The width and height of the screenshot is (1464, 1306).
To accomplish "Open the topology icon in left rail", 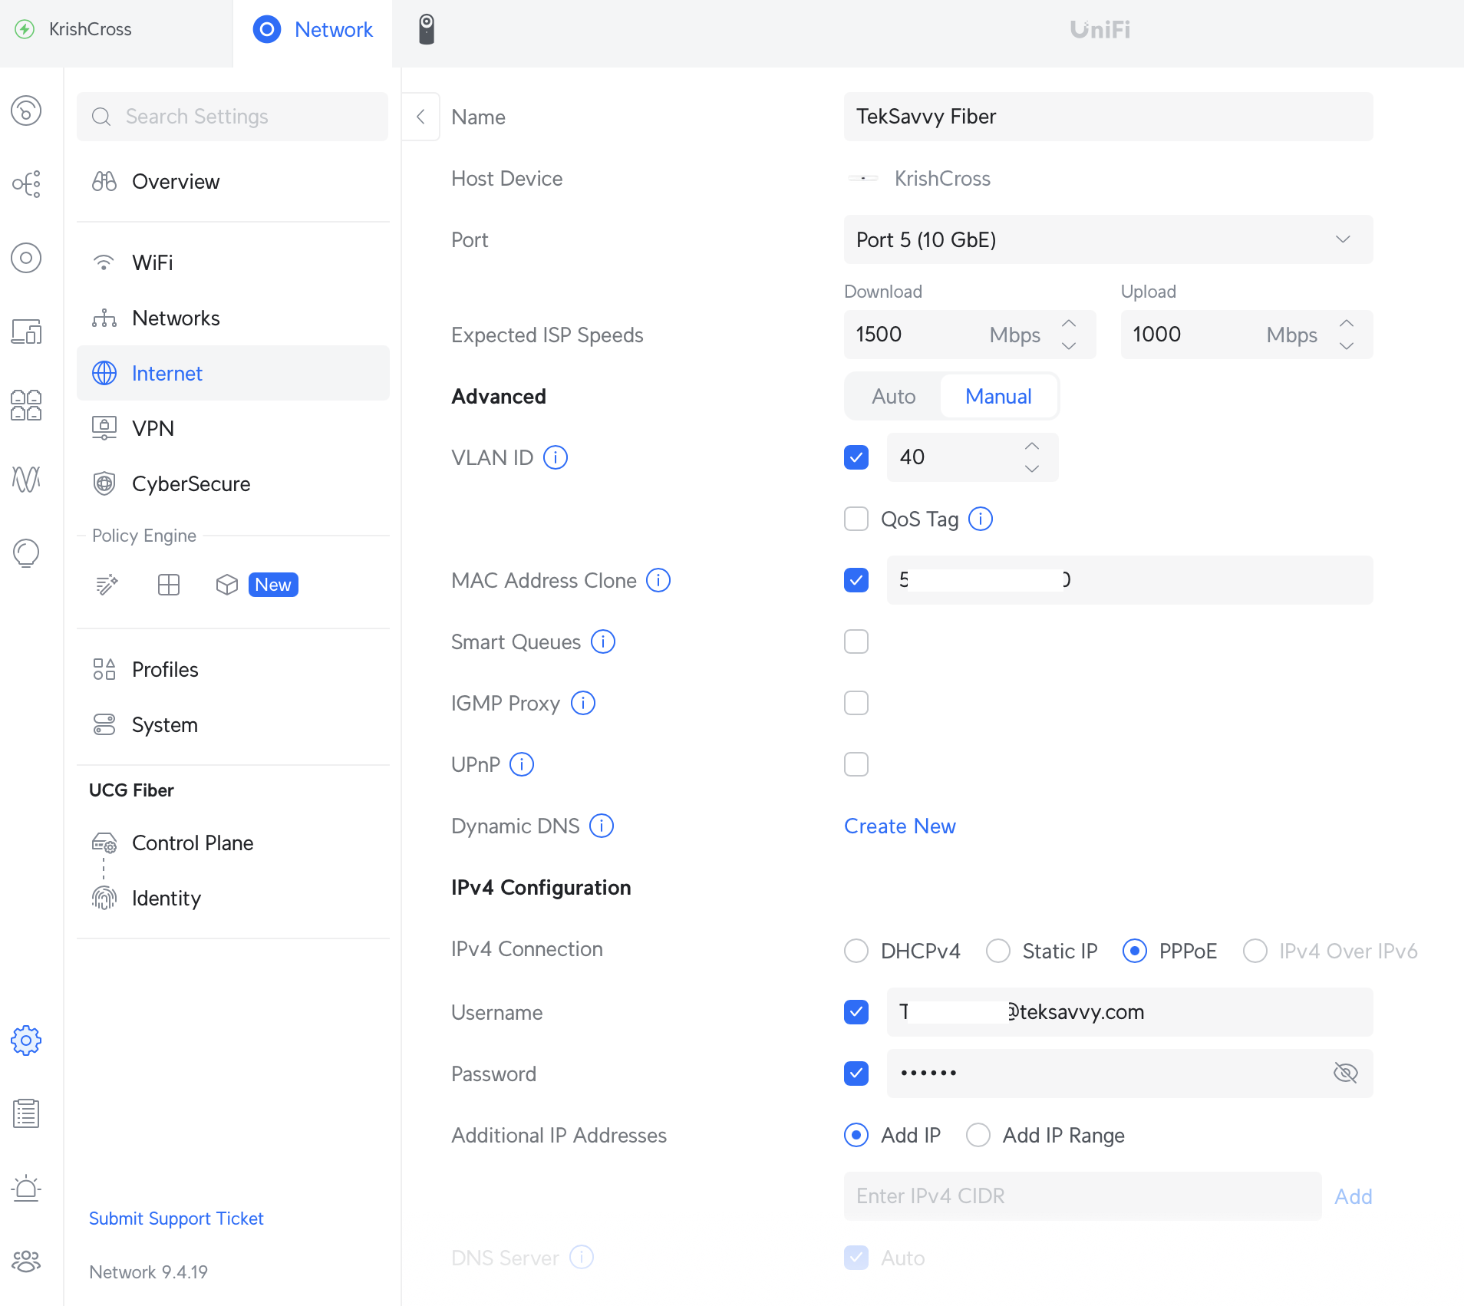I will click(x=26, y=184).
